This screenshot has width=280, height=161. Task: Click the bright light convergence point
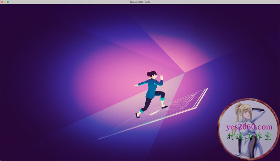[185, 72]
